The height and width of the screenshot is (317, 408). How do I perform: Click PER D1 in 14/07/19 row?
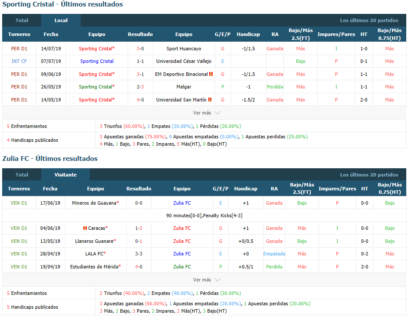[19, 49]
